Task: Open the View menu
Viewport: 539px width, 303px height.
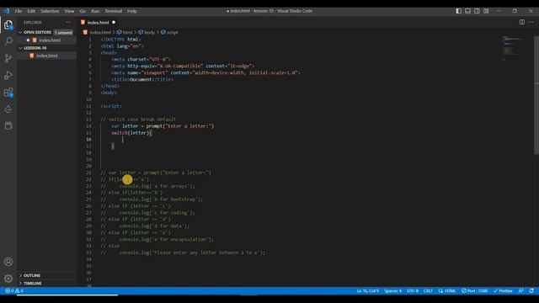Action: click(x=69, y=11)
